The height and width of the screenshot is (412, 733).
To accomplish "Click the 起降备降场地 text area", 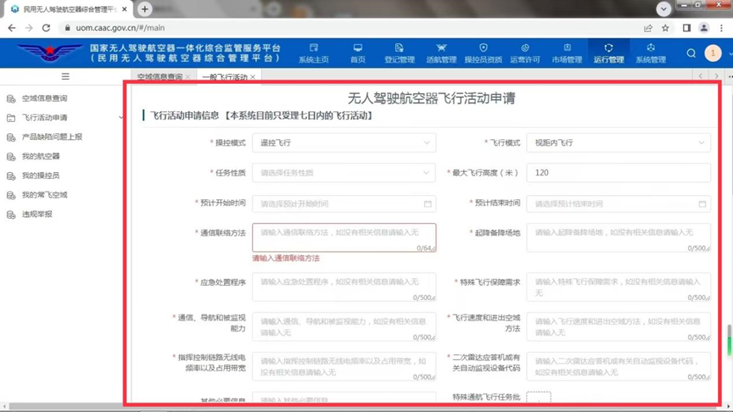I will [x=618, y=238].
